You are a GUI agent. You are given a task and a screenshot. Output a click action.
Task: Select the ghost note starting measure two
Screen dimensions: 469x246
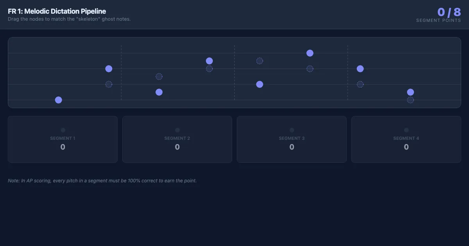[x=159, y=77]
